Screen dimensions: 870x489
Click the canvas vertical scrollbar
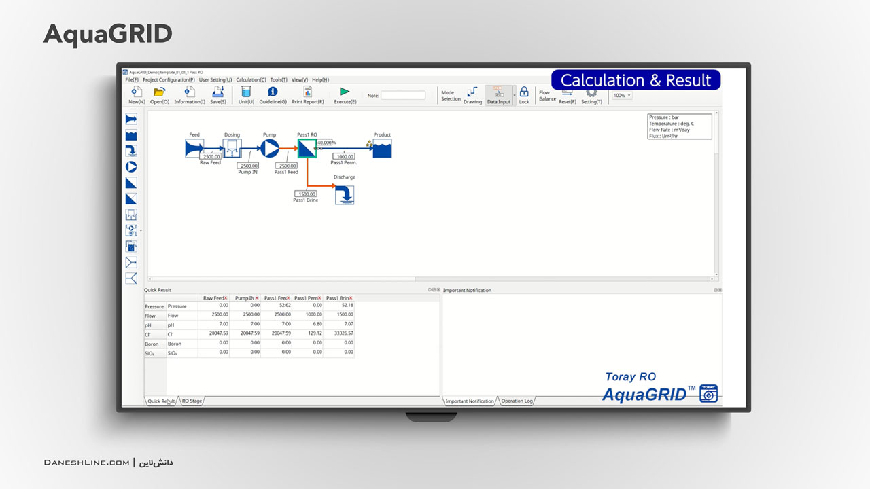717,194
